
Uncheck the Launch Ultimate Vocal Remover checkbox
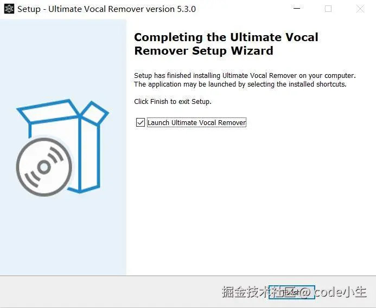coord(141,122)
